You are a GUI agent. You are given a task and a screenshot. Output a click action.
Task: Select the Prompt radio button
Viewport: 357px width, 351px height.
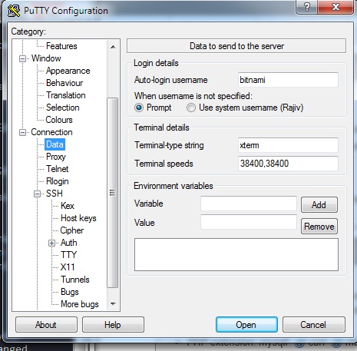139,108
